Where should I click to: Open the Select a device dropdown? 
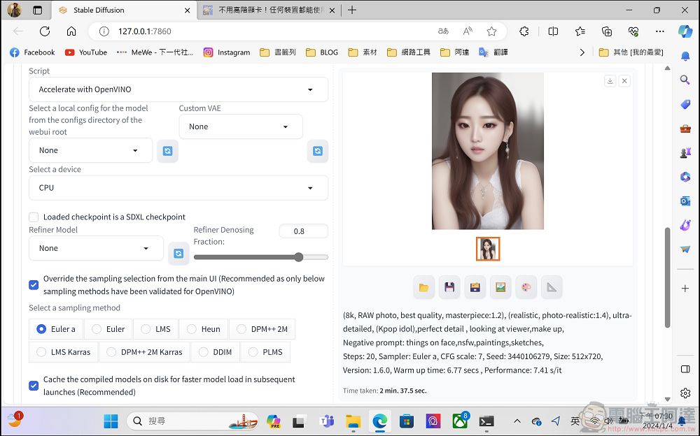[x=178, y=188]
